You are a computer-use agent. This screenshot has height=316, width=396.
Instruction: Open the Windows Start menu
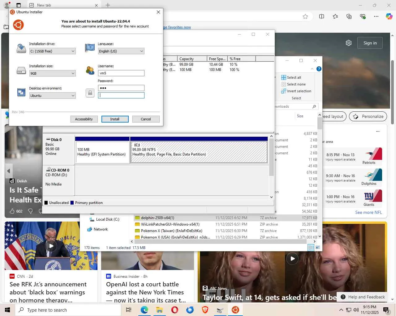tap(7, 310)
